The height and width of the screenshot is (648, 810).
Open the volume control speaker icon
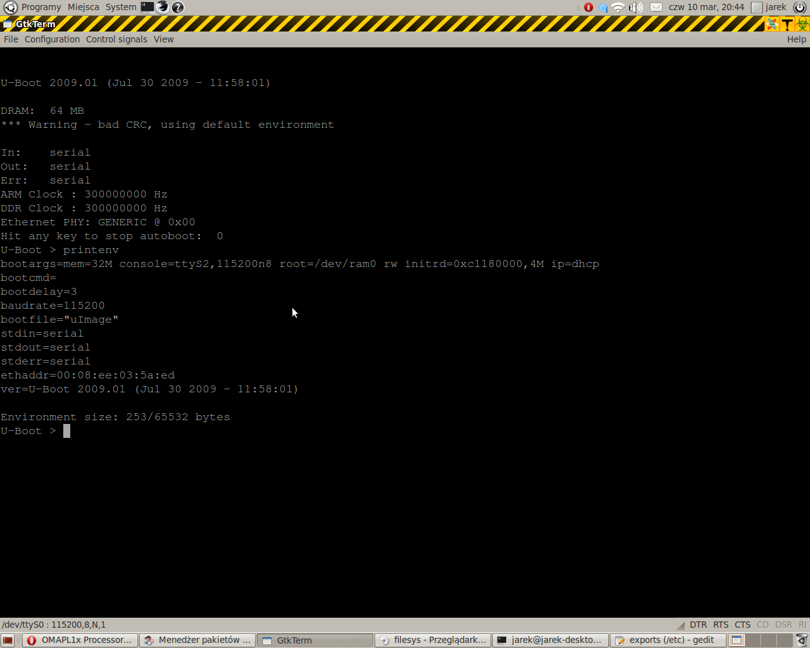click(x=635, y=8)
